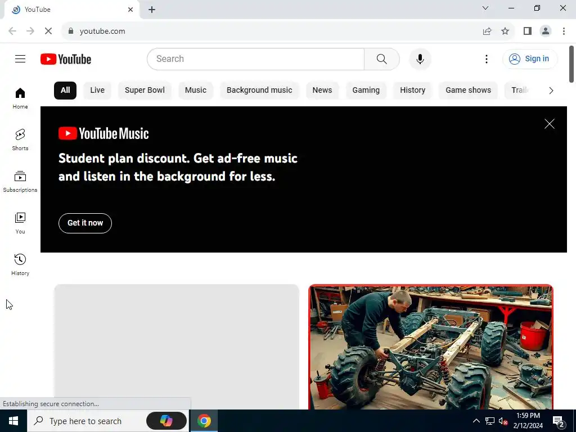The image size is (576, 432).
Task: Open the YouTube hamburger guide menu
Action: (x=20, y=58)
